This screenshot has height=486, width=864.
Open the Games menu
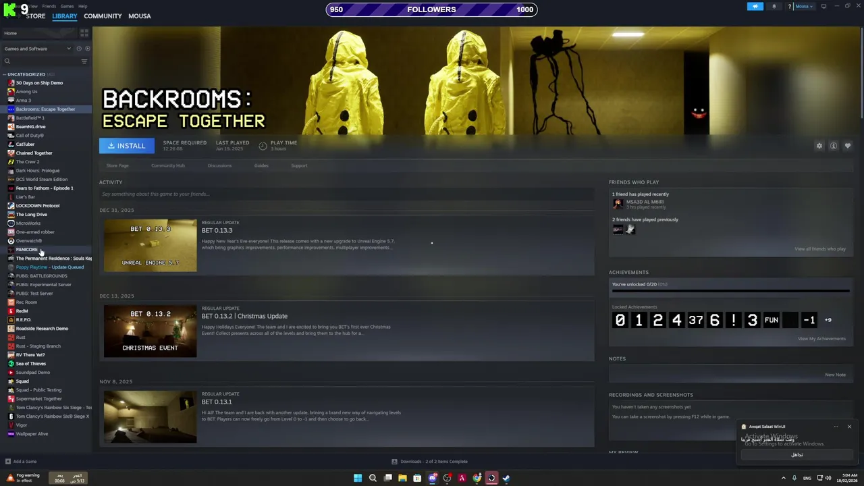tap(67, 6)
